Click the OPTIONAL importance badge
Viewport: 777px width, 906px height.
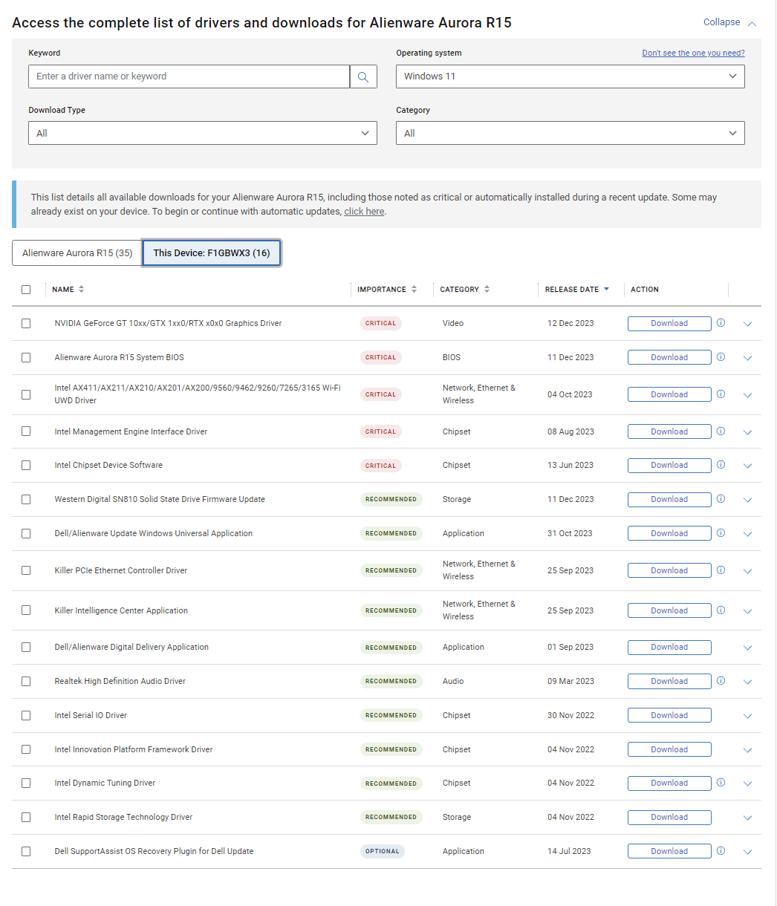coord(383,851)
